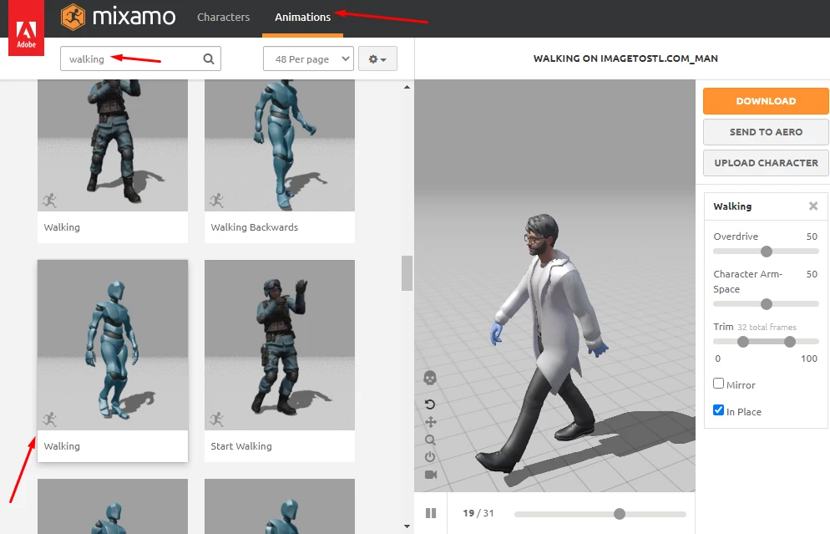Reset the camera with the rotate-arrow icon

tap(430, 404)
